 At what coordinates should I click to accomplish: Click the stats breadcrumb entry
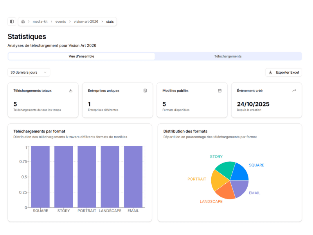tap(110, 22)
